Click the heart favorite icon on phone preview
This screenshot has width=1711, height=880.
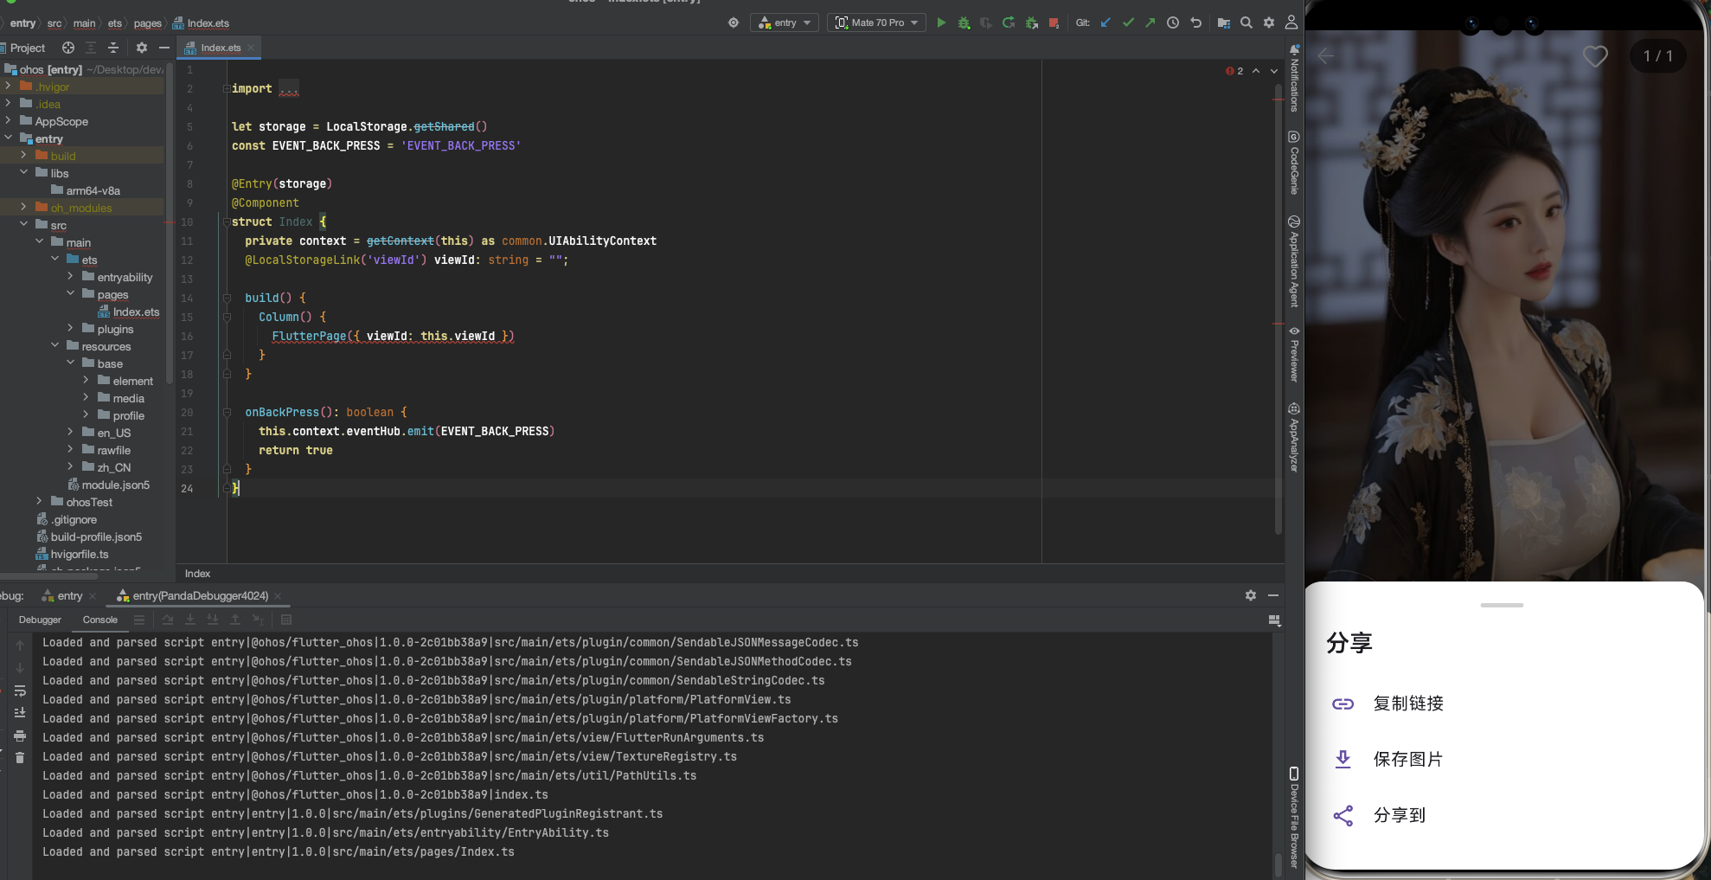click(x=1595, y=56)
